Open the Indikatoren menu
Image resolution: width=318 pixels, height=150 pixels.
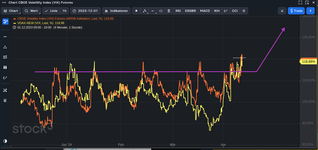[116, 11]
